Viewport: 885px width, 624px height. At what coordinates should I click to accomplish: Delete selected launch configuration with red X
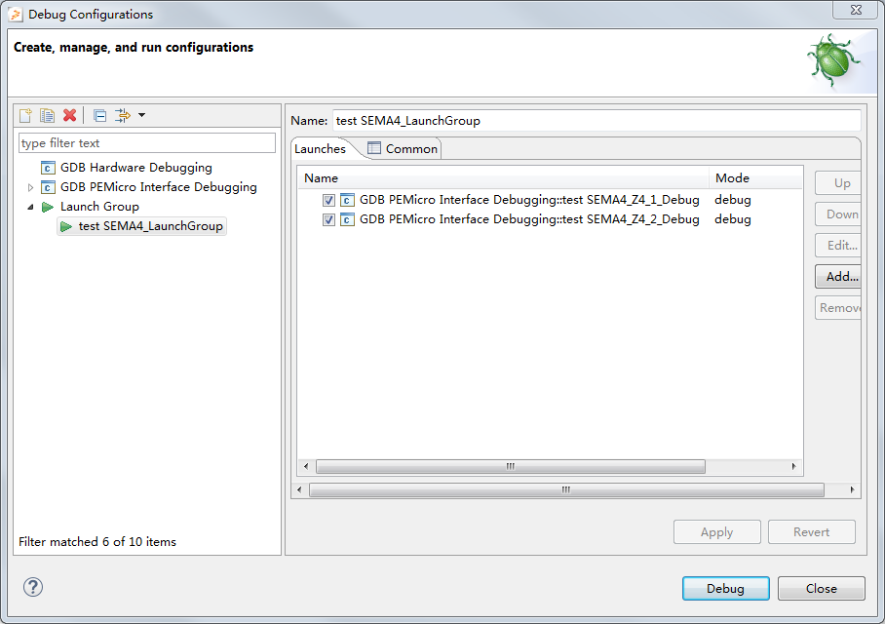pos(69,115)
